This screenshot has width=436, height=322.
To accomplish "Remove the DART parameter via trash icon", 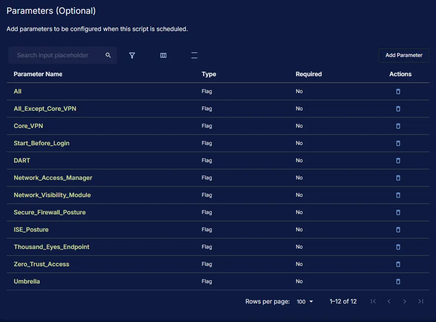I will point(398,161).
